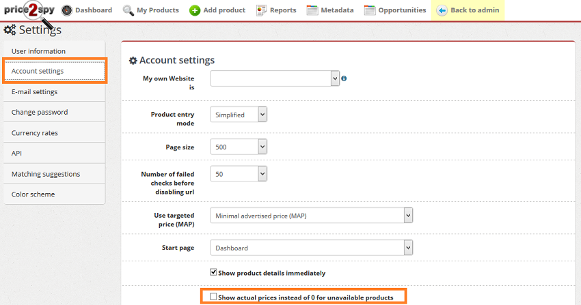Click the Metadata table icon
This screenshot has width=581, height=305.
coord(312,10)
